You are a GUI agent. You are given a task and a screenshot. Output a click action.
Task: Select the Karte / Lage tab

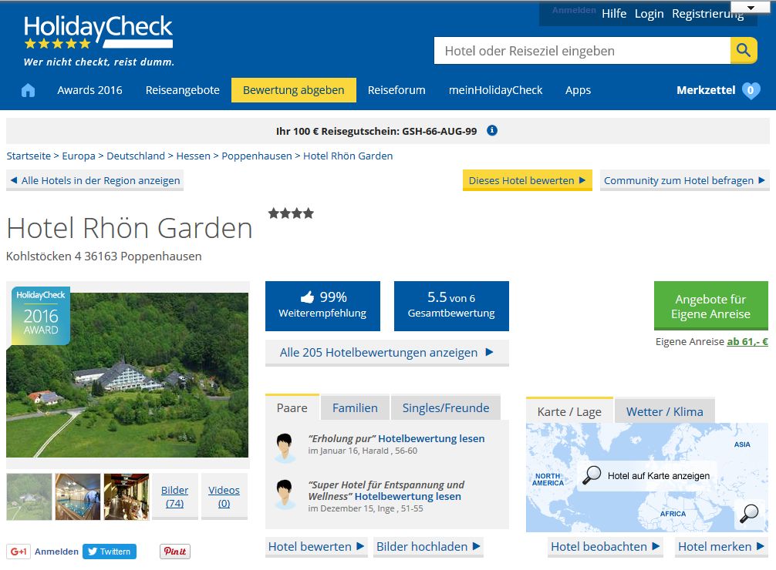[569, 411]
